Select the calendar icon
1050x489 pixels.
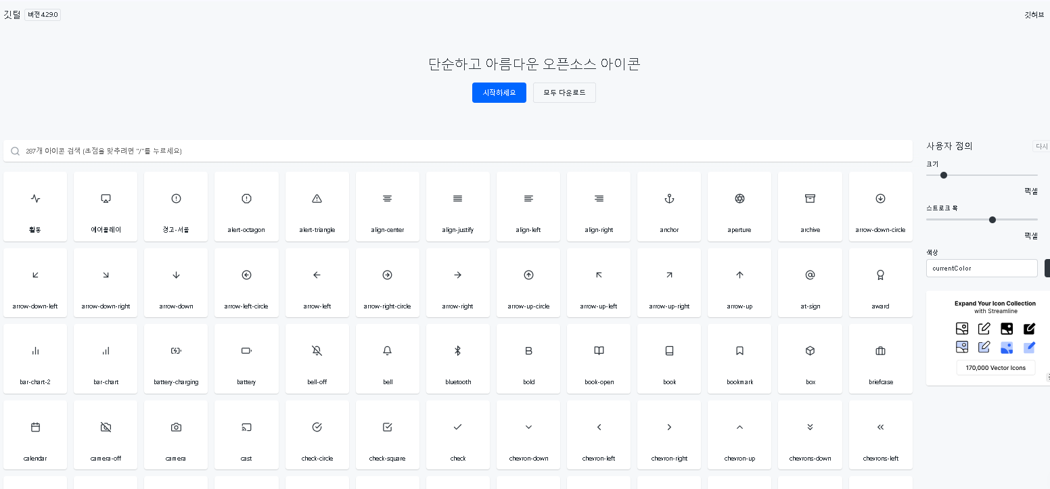35,435
